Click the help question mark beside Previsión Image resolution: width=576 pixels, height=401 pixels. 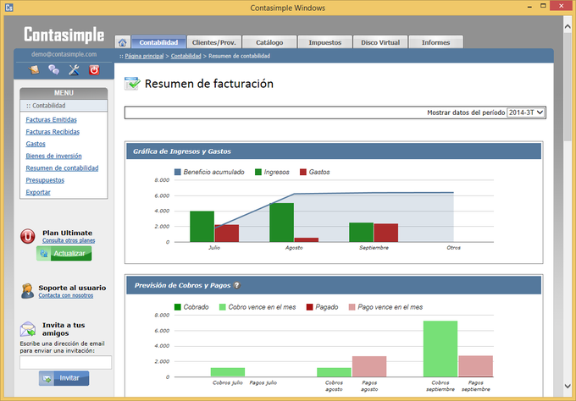click(237, 285)
